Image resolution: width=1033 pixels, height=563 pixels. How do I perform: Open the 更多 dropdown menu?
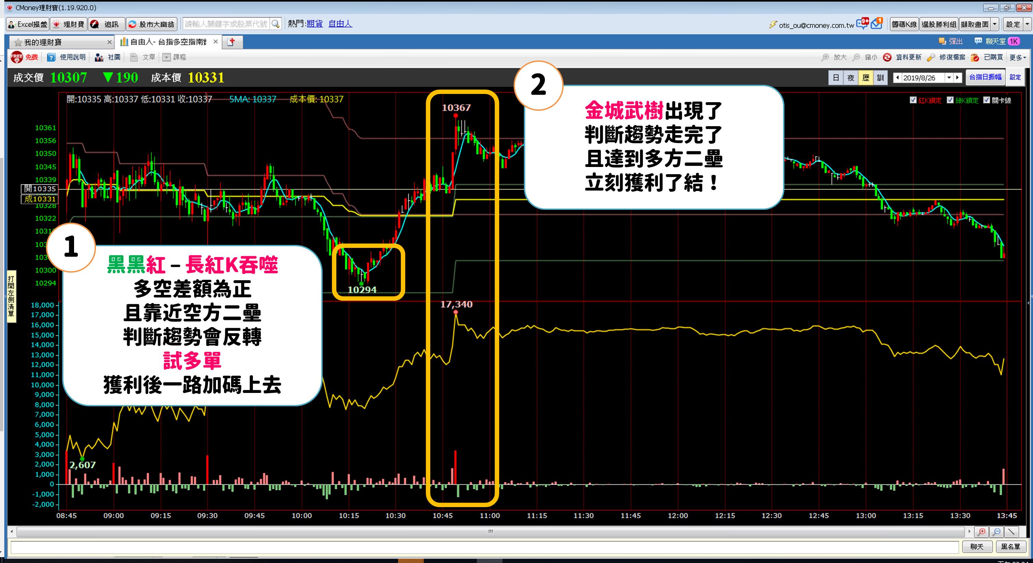click(1017, 57)
